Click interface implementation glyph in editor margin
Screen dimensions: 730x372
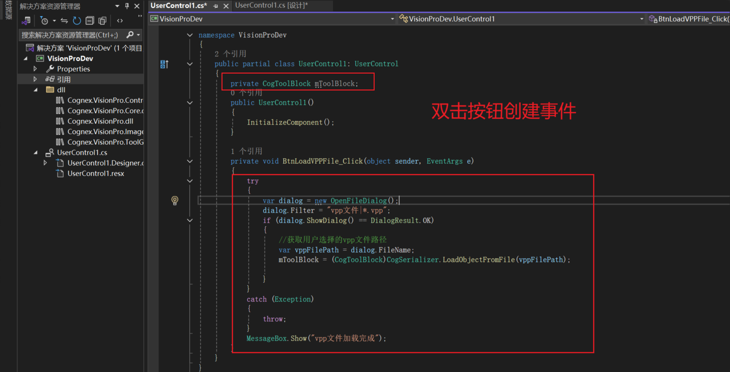[x=164, y=64]
